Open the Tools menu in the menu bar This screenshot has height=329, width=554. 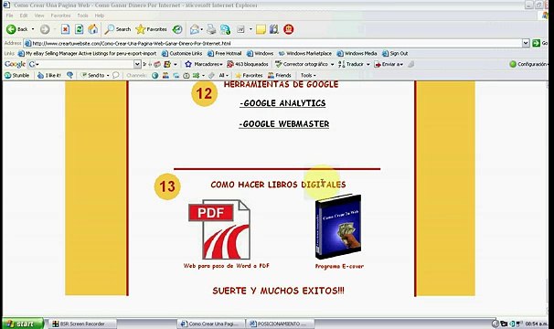click(82, 16)
